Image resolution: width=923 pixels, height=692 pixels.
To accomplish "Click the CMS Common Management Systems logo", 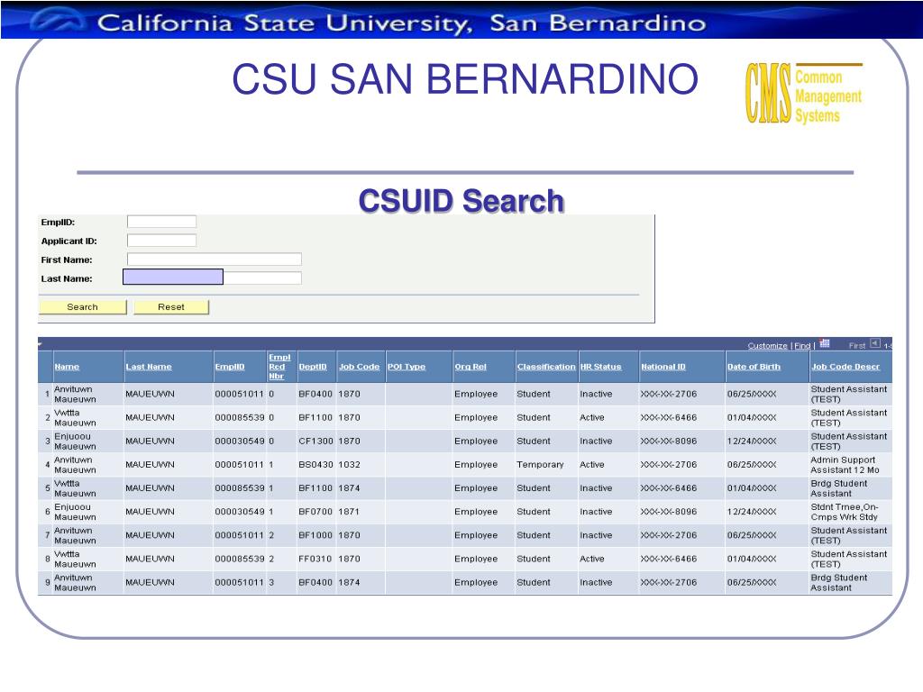I will pyautogui.click(x=804, y=93).
